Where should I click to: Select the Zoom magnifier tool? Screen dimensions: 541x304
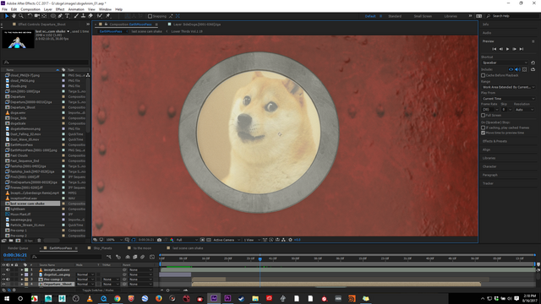click(x=21, y=16)
